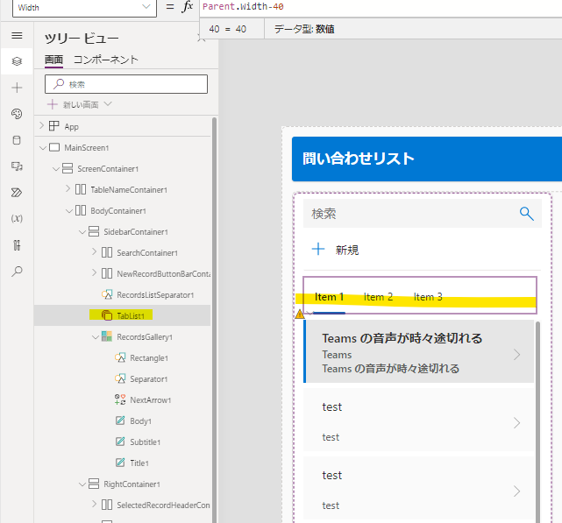Click the RecordsGallery1 gallery icon

tap(106, 336)
